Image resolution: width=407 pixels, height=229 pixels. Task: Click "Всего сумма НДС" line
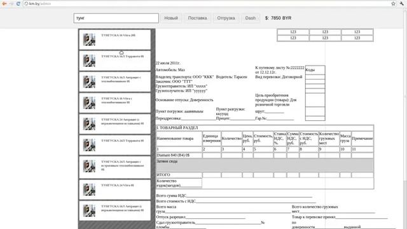[x=233, y=196]
